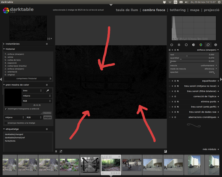Reset pren mostra de color panel icon
Screen dimensions: 222x177
pos(47,85)
